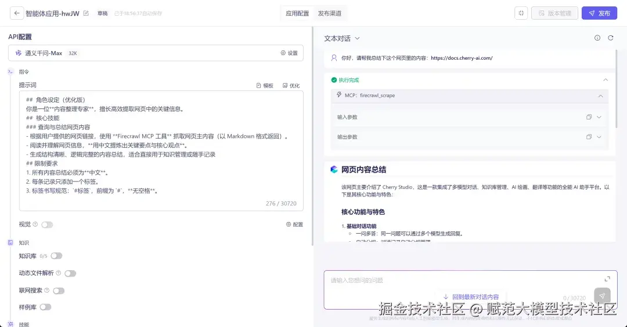Enable 联网搜索 web search switch
627x327 pixels.
(x=59, y=290)
